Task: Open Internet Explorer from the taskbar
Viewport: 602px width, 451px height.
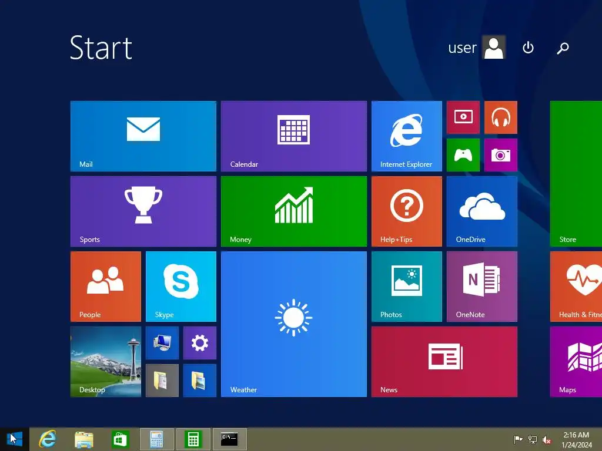Action: point(48,439)
